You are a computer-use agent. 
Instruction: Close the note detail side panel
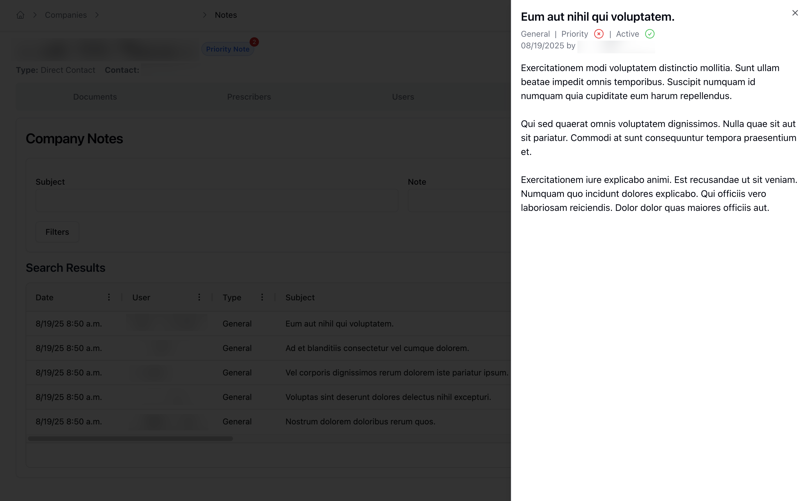pos(795,13)
